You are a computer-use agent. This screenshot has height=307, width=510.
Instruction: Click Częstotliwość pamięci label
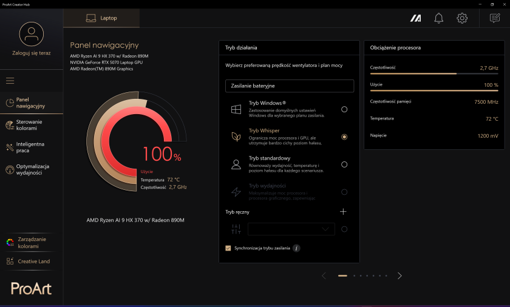390,102
